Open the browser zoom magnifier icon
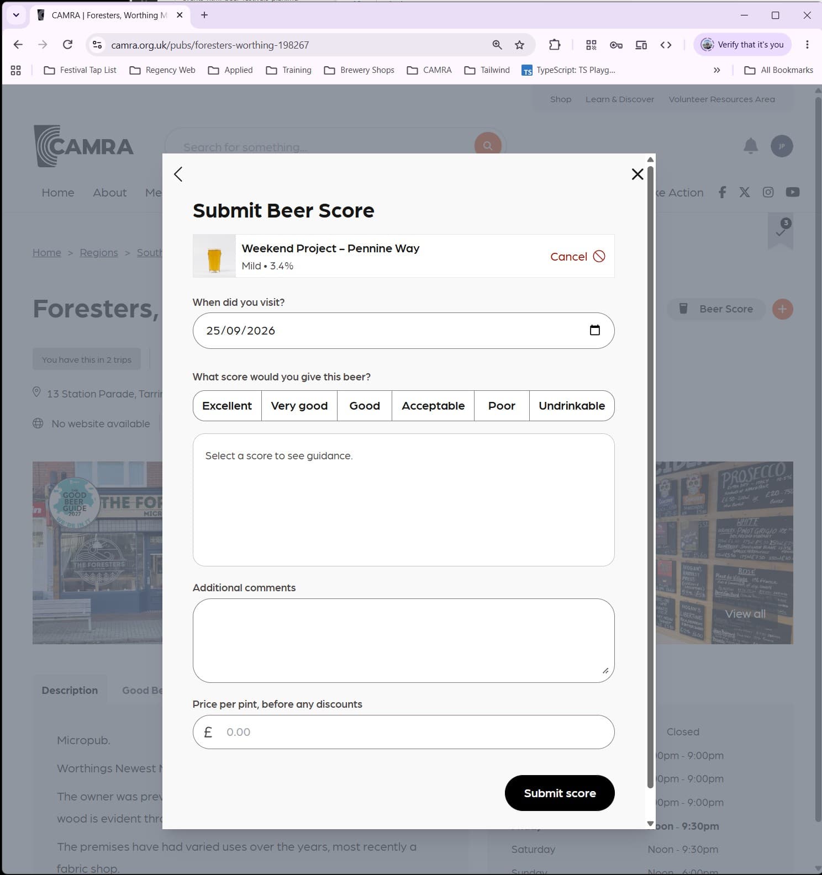Screen dimensions: 822x875 [497, 45]
